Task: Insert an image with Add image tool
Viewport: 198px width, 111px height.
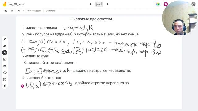Action: (5, 66)
